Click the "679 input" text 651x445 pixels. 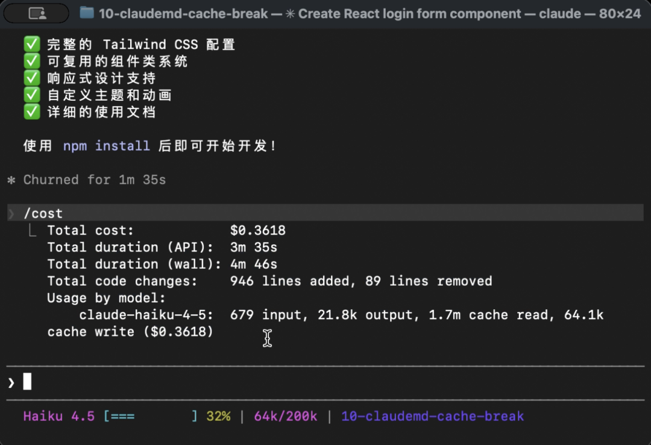point(266,315)
